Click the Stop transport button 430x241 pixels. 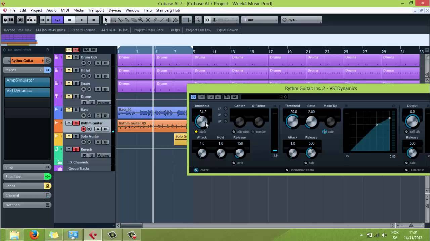click(70, 20)
